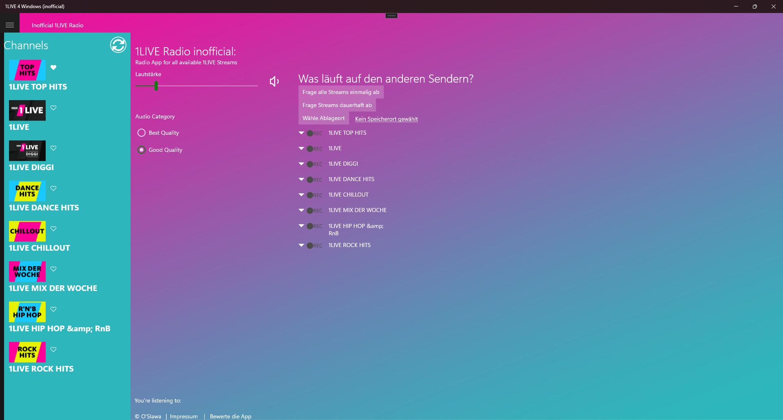
Task: Click Frage alle Streams einmalig ab
Action: click(341, 92)
